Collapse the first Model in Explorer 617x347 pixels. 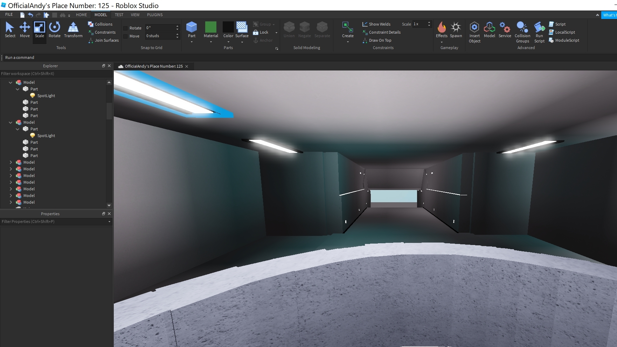[x=11, y=82]
